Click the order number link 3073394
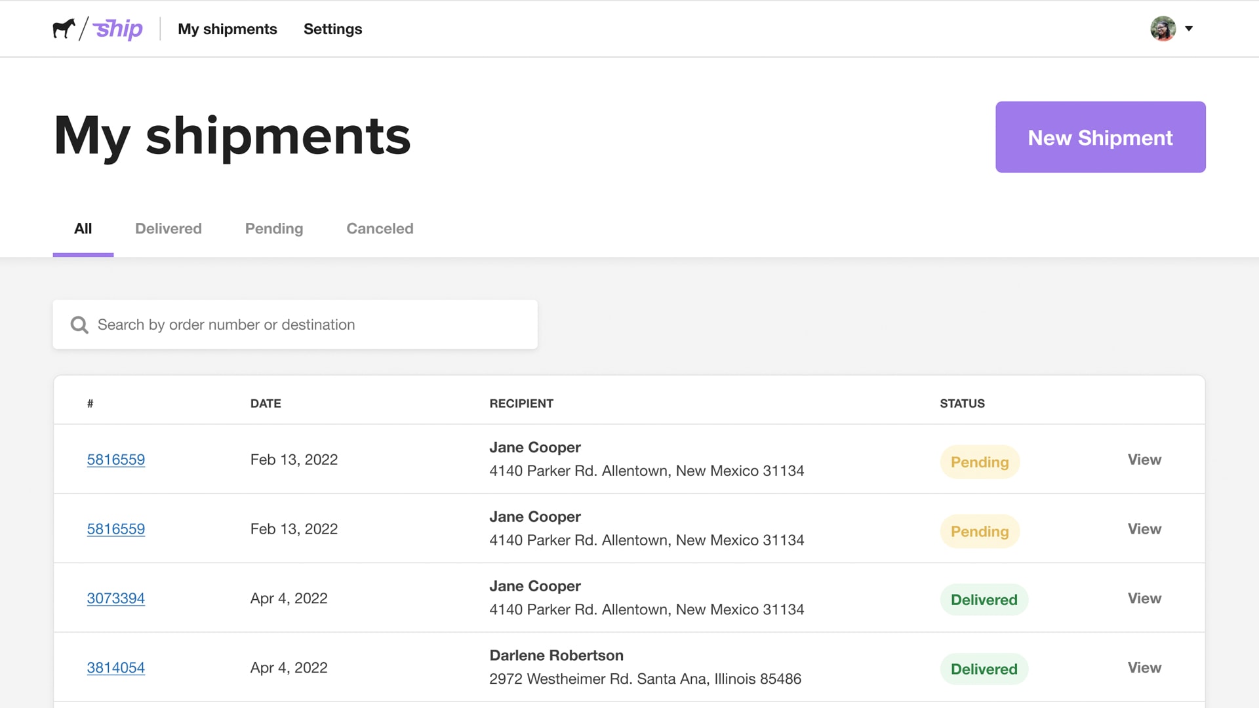Viewport: 1259px width, 708px height. [x=116, y=597]
